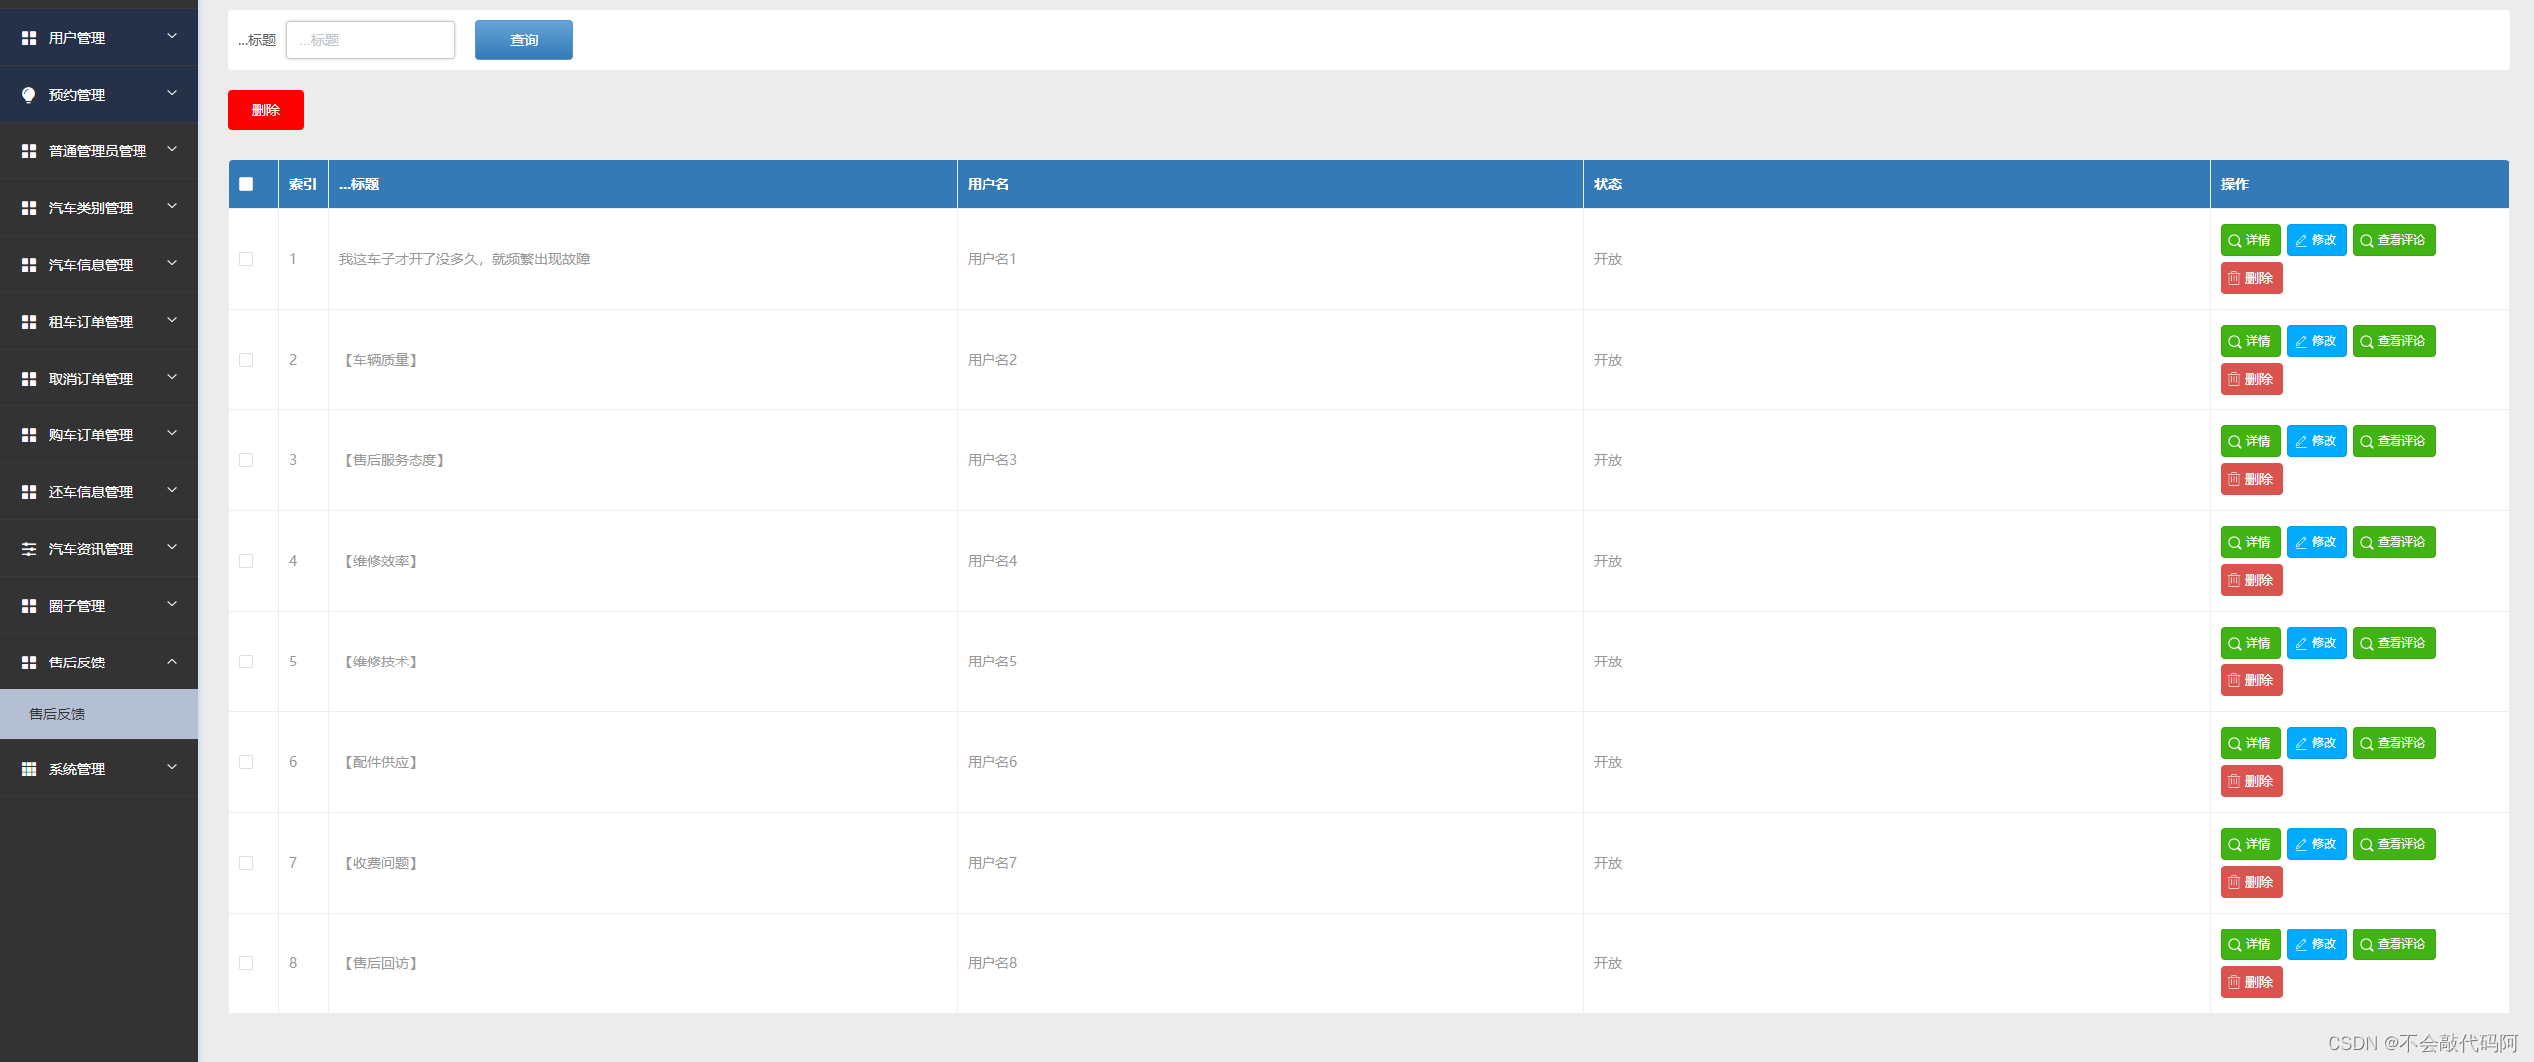Check the checkbox for 【收费问题】 row
Viewport: 2534px width, 1062px height.
(246, 863)
